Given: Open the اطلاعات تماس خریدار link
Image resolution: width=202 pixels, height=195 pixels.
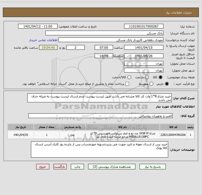Looking at the screenshot, I should (x=43, y=40).
